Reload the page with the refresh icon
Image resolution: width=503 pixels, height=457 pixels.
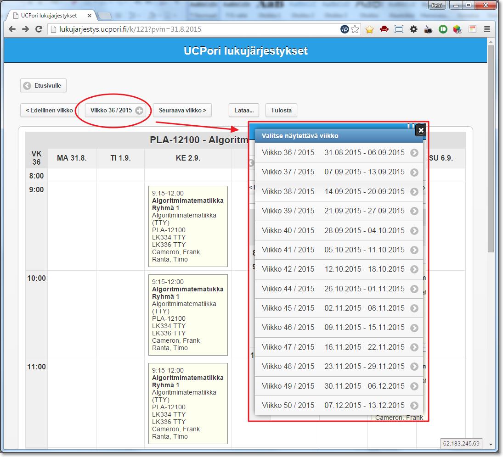[39, 29]
